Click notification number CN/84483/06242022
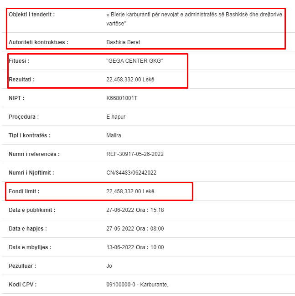 (x=131, y=173)
